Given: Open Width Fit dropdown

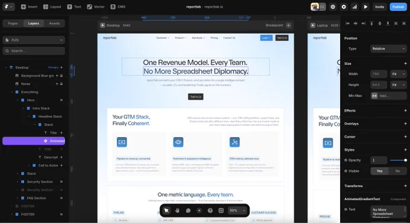Looking at the screenshot, I should (398, 74).
